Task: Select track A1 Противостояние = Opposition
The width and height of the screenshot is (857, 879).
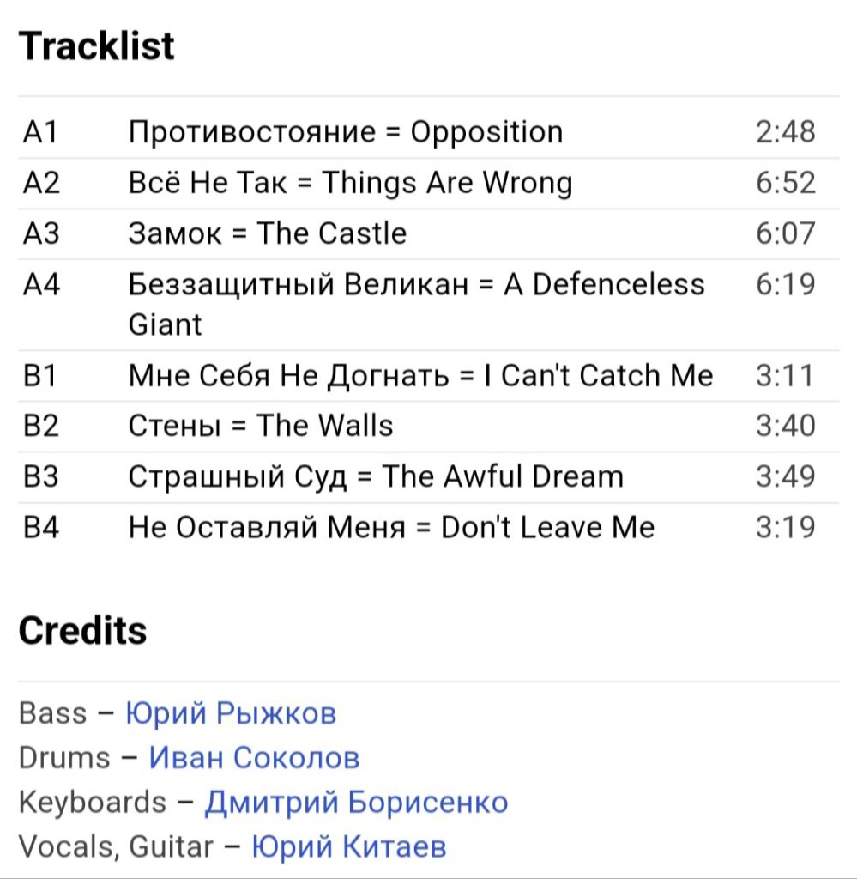Action: pyautogui.click(x=346, y=133)
